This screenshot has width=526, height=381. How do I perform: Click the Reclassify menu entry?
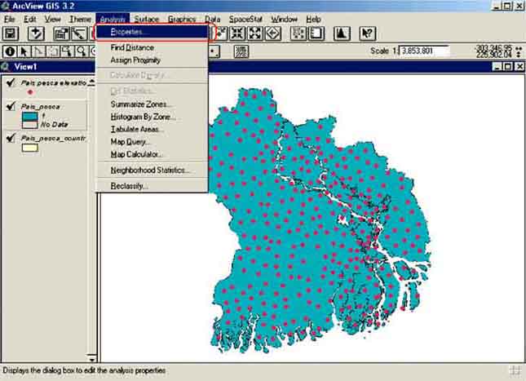pos(129,186)
